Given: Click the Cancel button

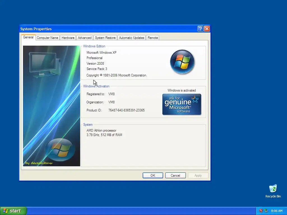Looking at the screenshot, I should pos(175,175).
